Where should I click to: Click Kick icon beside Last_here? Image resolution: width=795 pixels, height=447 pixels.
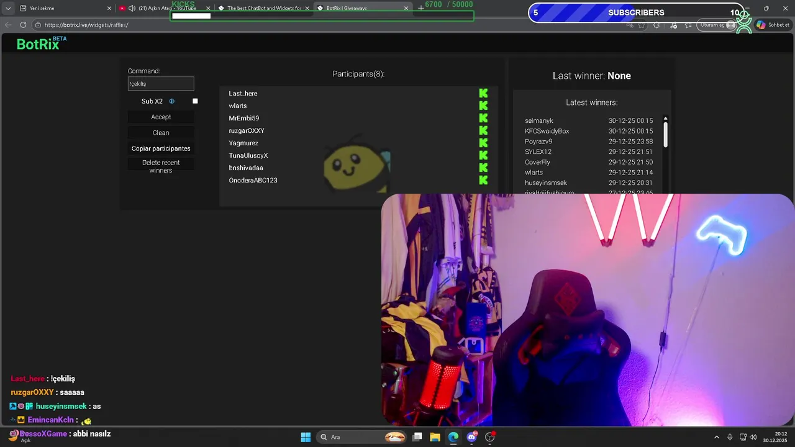pos(483,93)
